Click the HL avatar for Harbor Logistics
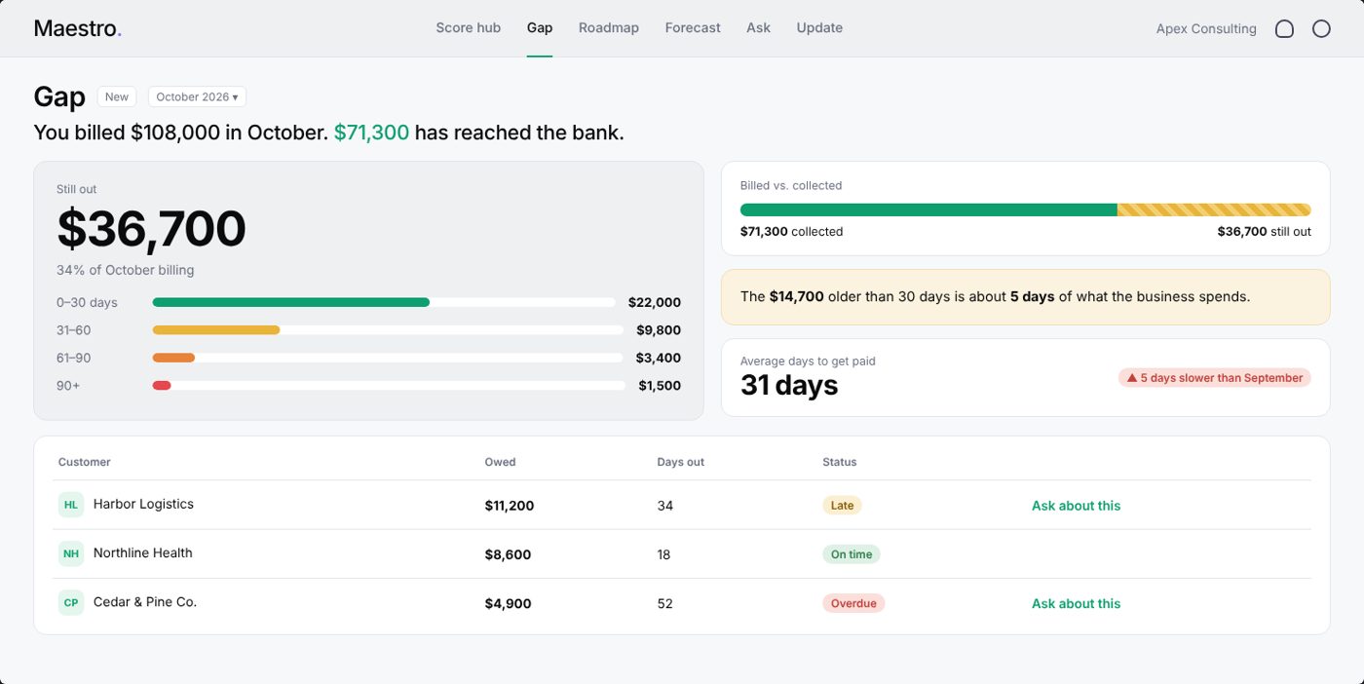1364x684 pixels. tap(71, 505)
